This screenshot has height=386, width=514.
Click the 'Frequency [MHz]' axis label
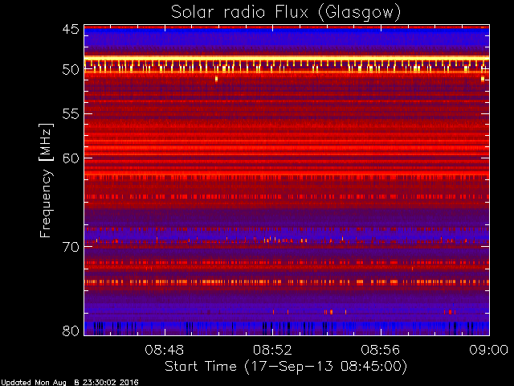(x=46, y=180)
